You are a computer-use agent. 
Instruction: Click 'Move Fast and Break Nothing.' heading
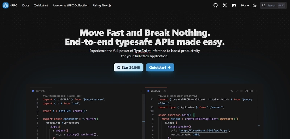pyautogui.click(x=145, y=33)
